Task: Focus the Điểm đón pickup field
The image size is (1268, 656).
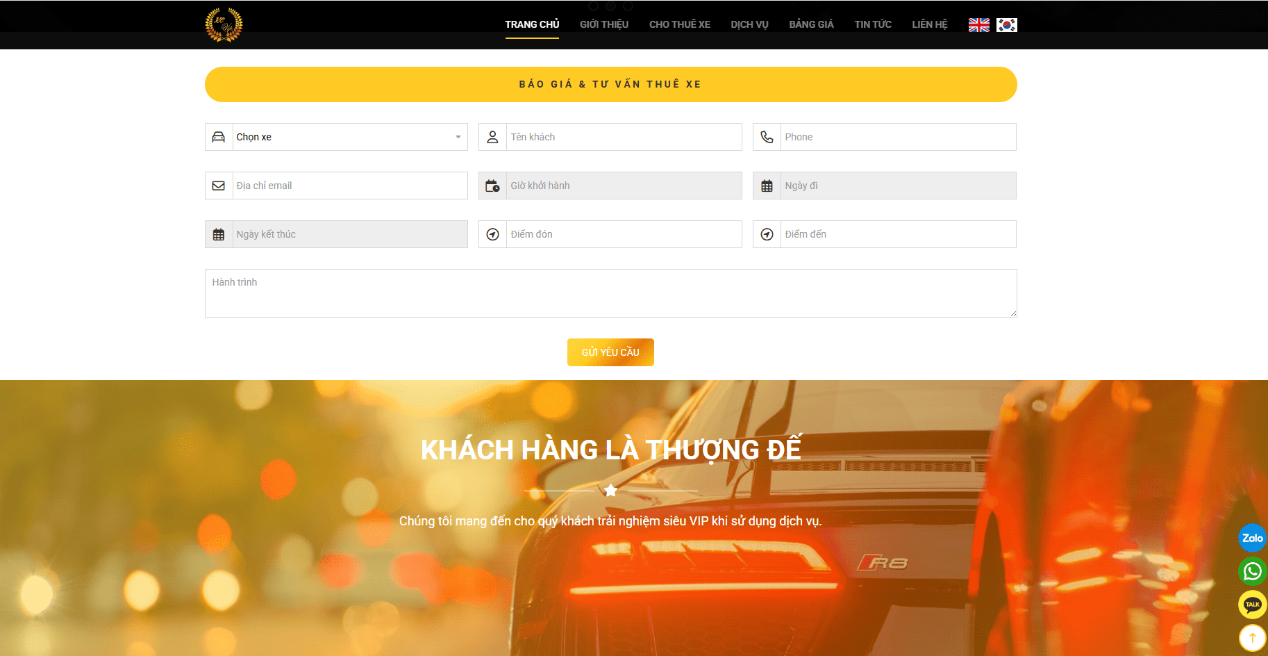Action: pyautogui.click(x=624, y=234)
